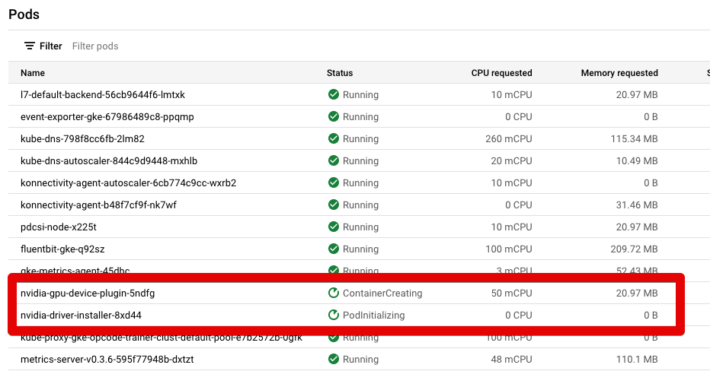Click the green Running icon for l7-default-backend
The height and width of the screenshot is (387, 710).
coord(333,95)
